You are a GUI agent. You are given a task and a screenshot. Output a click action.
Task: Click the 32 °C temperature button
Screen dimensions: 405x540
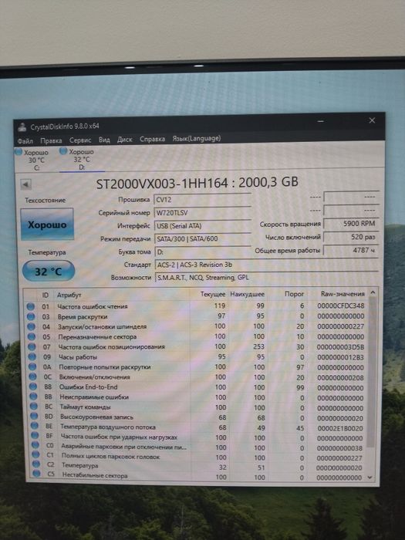pyautogui.click(x=48, y=271)
